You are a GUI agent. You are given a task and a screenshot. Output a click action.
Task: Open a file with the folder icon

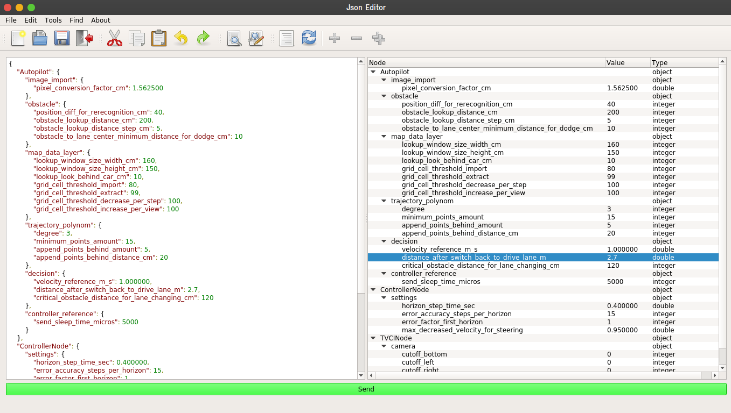pyautogui.click(x=40, y=38)
